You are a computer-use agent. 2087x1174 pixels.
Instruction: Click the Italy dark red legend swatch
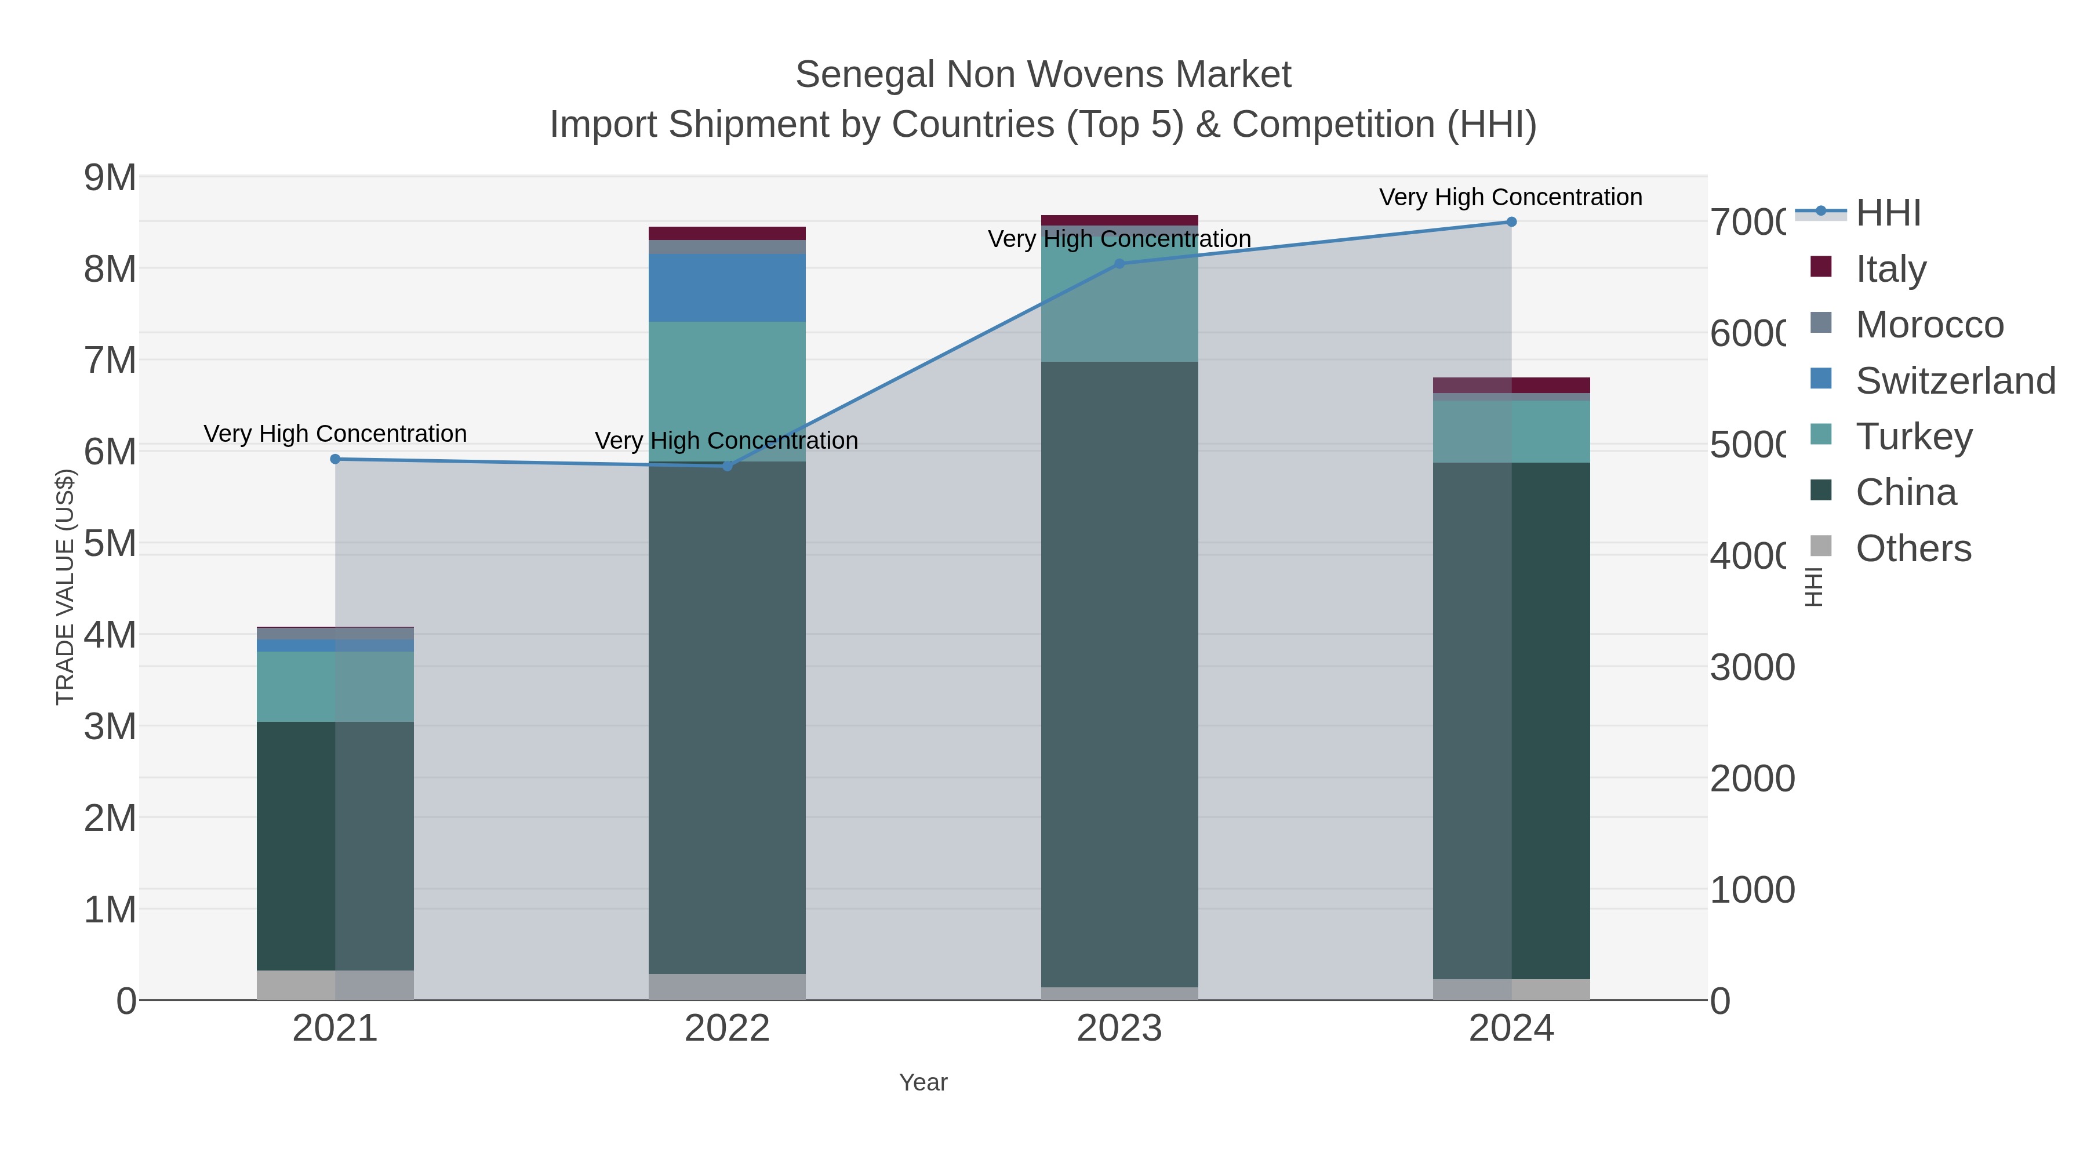tap(1821, 267)
